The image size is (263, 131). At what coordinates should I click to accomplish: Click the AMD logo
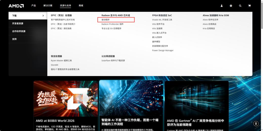coord(16,6)
